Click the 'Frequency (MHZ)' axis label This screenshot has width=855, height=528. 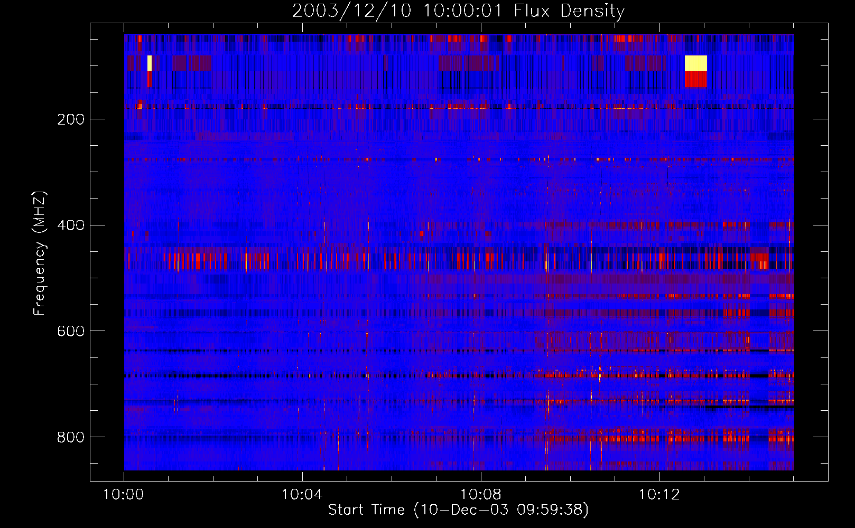tap(39, 253)
